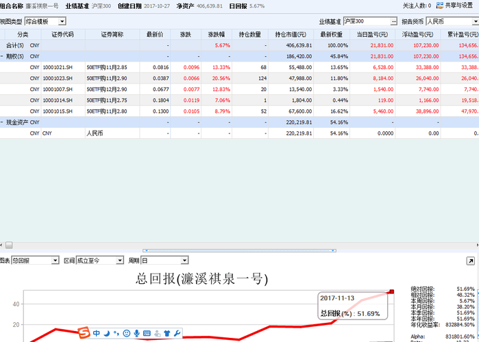Open the 视图类型 综合模板 dropdown
This screenshot has height=342, width=479.
[62, 21]
